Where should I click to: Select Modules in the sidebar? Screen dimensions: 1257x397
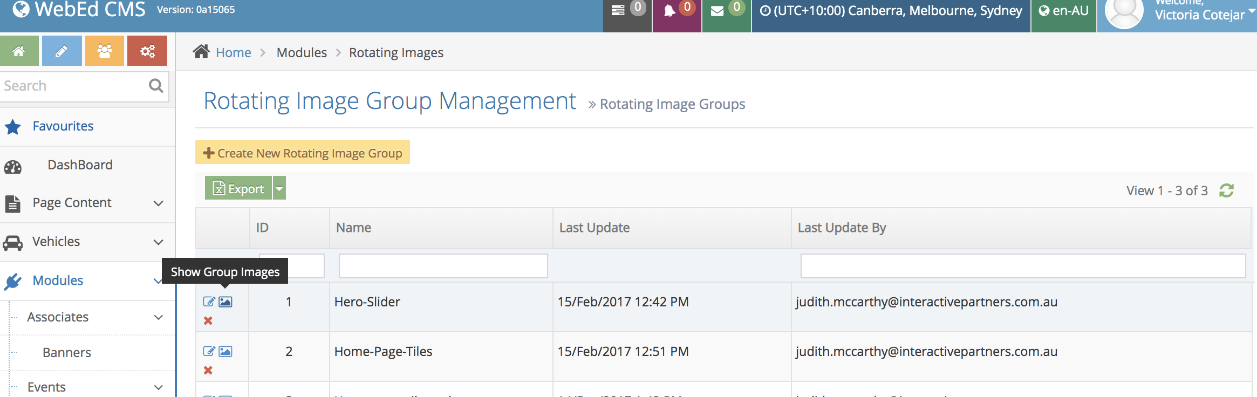point(58,280)
